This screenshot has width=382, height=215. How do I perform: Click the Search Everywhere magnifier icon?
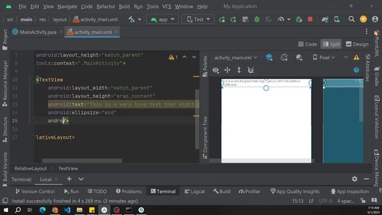click(352, 19)
